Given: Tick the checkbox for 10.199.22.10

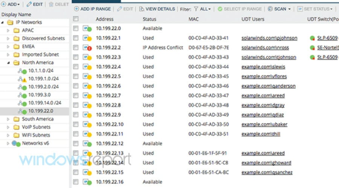Looking at the screenshot, I should pyautogui.click(x=76, y=124).
